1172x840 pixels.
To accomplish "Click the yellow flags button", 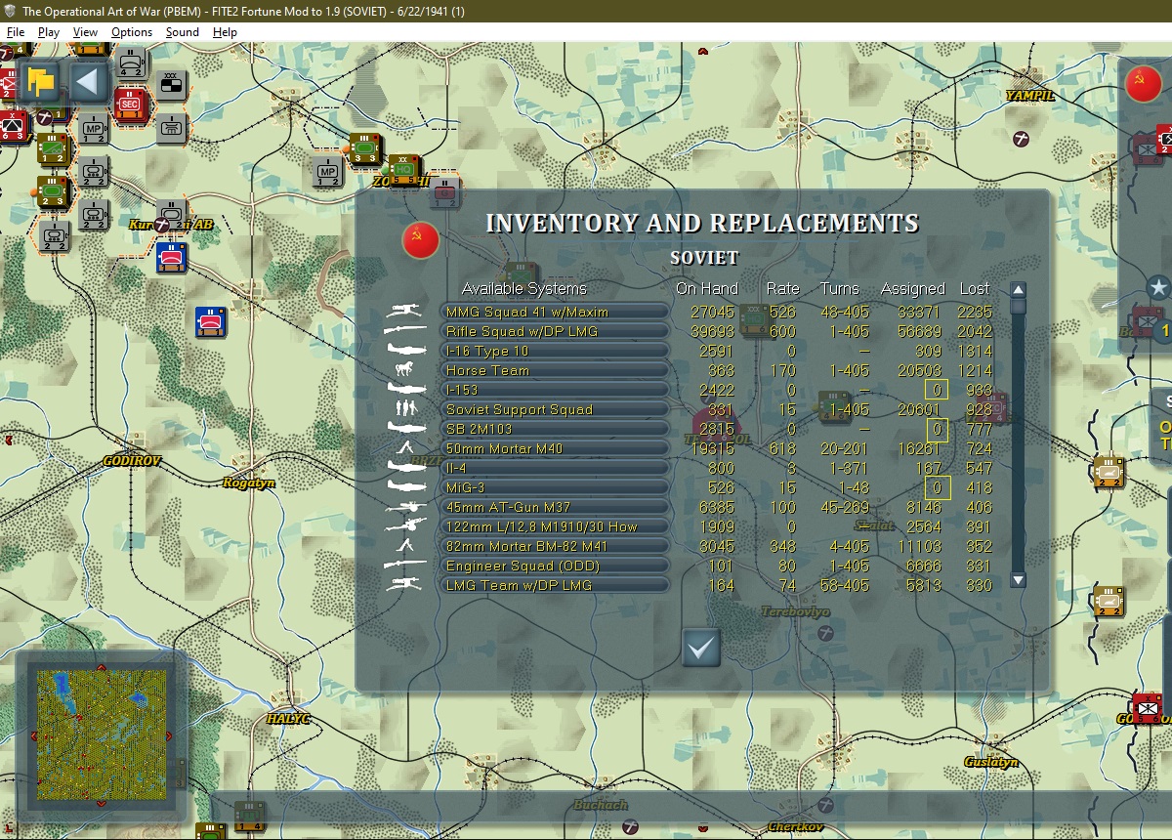I will [41, 82].
